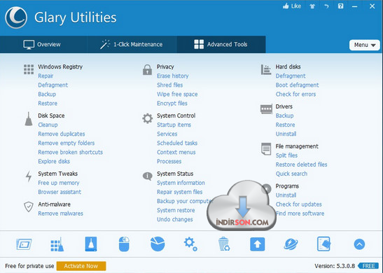The height and width of the screenshot is (273, 383).
Task: Open Processes link
Action: 169,162
